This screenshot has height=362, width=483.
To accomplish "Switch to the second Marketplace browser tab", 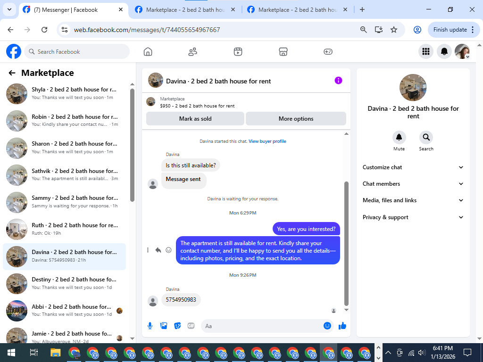I will coord(185,10).
